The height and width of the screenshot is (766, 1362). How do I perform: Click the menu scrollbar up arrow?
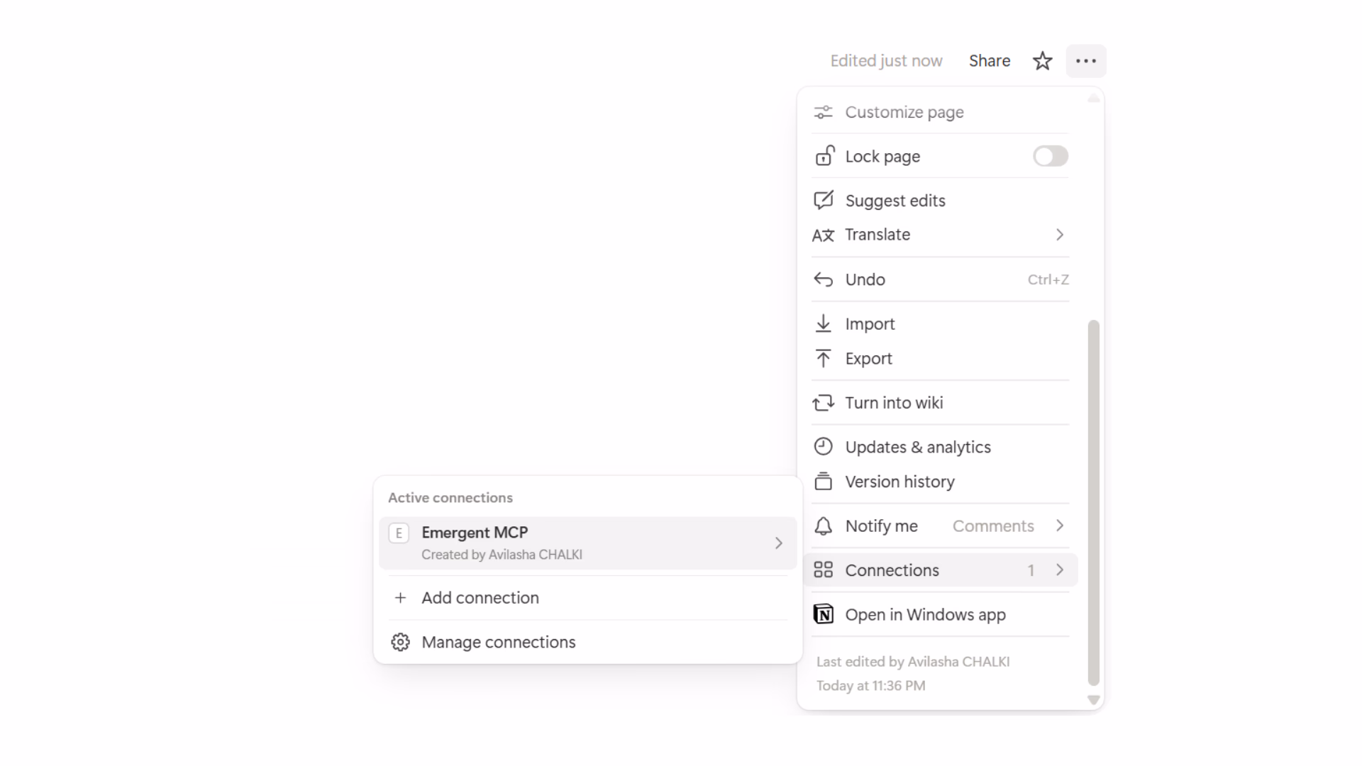point(1094,99)
